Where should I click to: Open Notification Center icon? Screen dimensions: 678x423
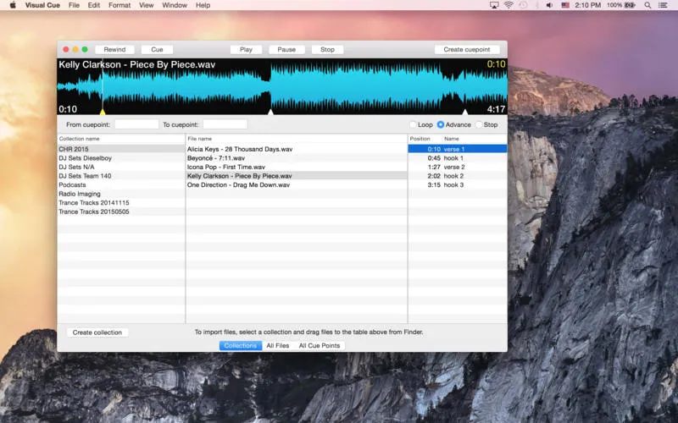[x=666, y=5]
